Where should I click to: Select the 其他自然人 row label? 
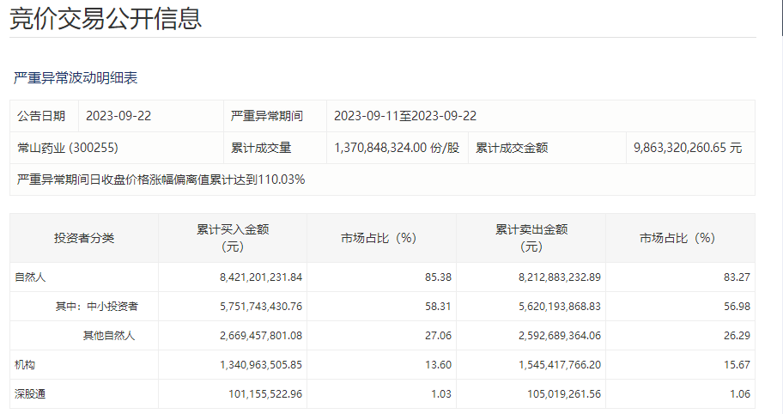pos(108,336)
